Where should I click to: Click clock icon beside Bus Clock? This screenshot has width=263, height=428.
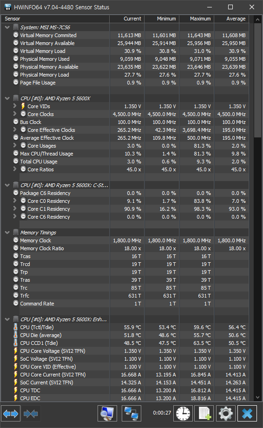coord(16,122)
